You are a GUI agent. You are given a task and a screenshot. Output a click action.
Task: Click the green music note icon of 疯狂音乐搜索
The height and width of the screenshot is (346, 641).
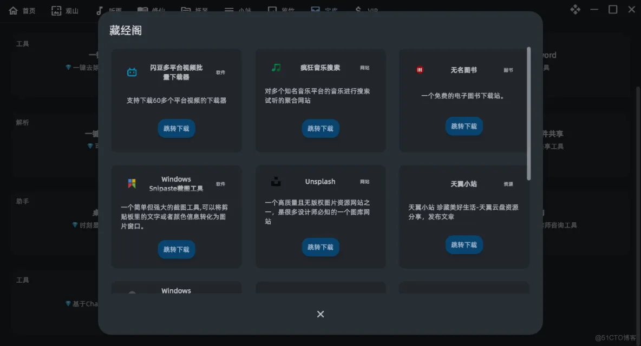276,68
